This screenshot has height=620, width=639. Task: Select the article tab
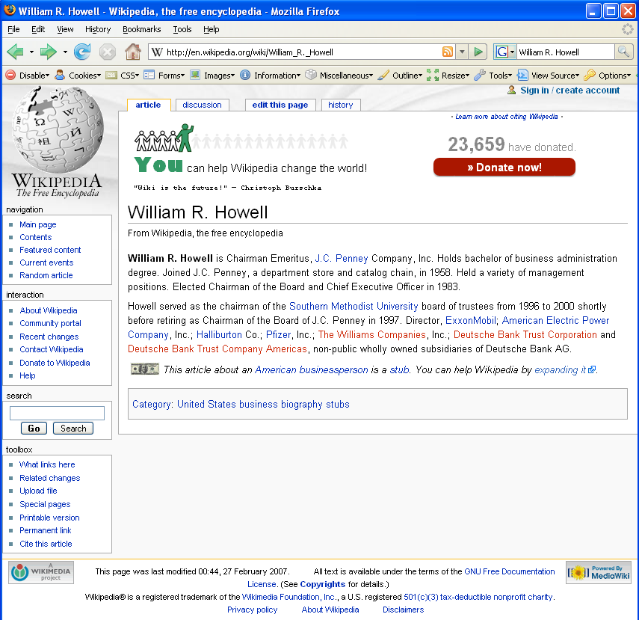148,105
